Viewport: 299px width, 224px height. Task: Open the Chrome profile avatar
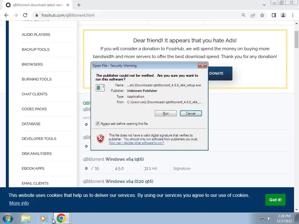[283, 15]
